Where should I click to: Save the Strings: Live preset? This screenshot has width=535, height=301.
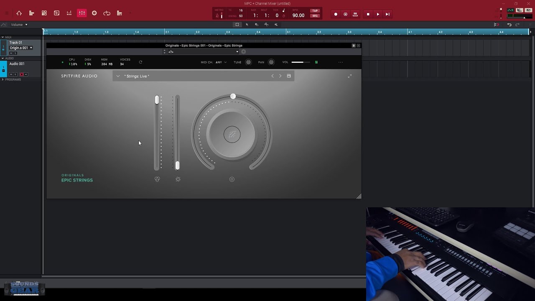point(289,76)
